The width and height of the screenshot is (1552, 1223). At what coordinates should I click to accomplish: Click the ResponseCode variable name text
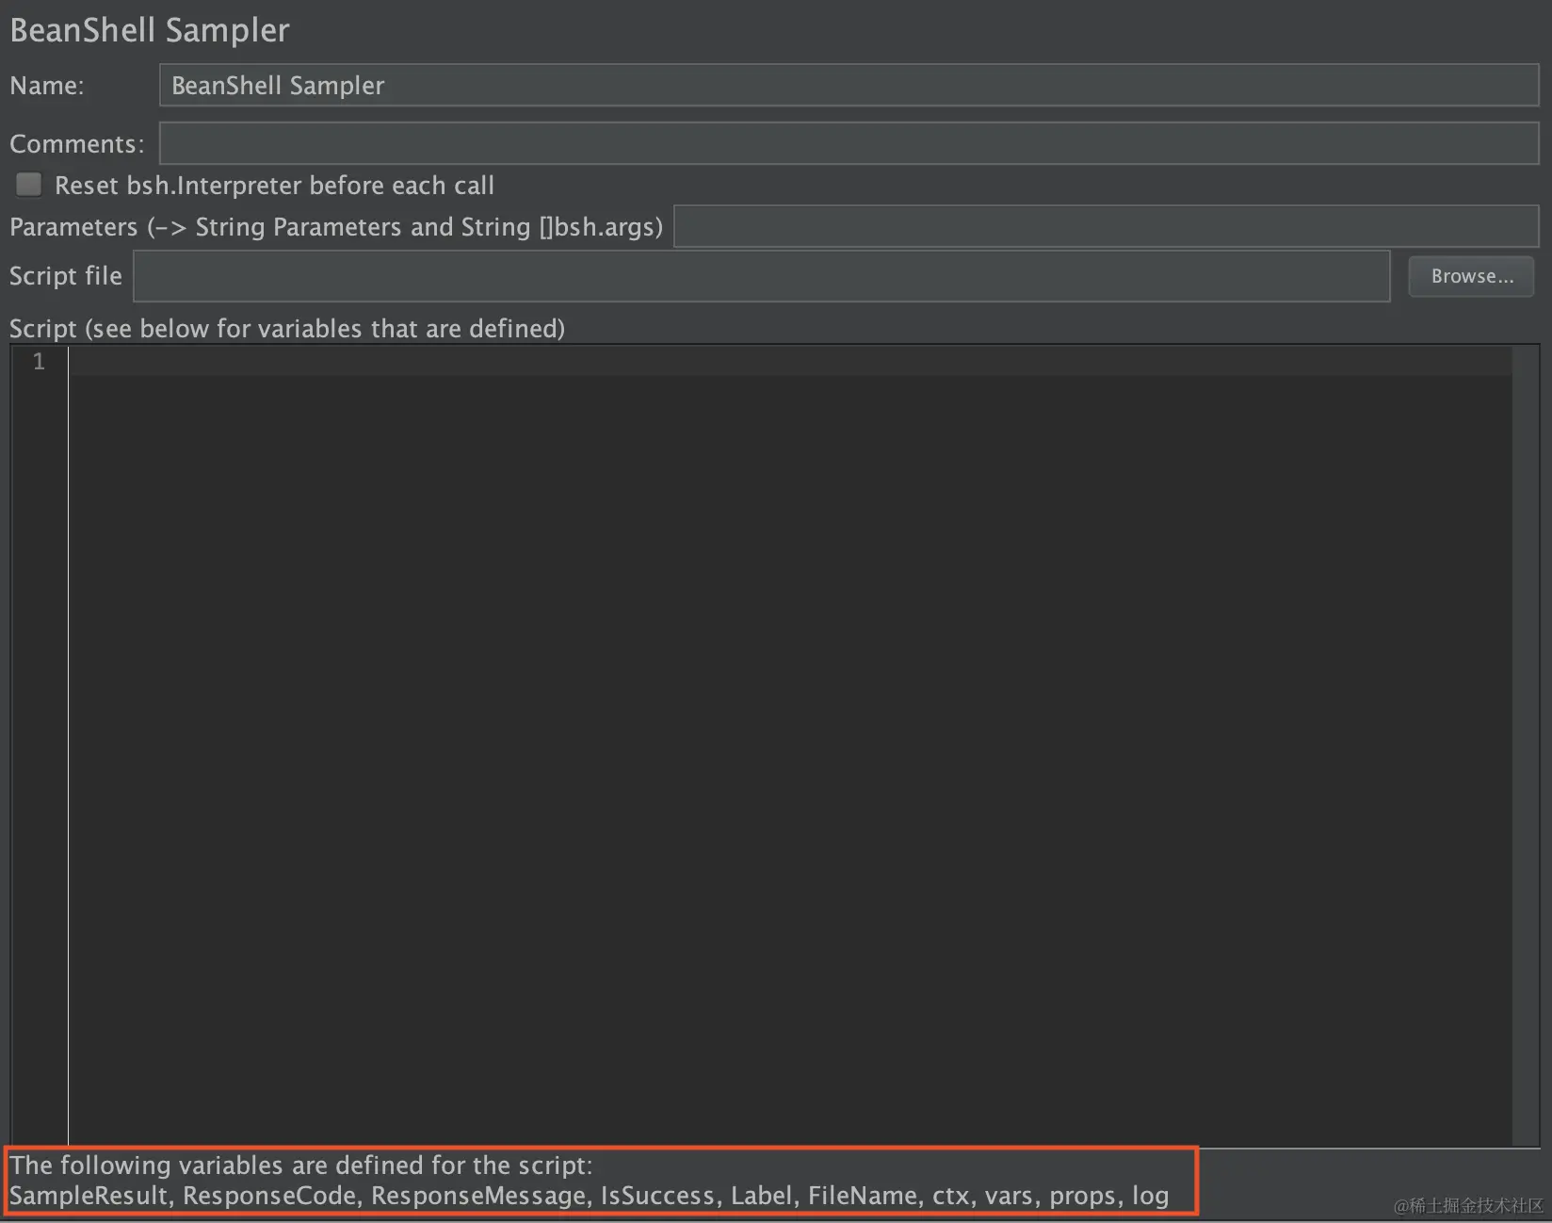tap(273, 1195)
